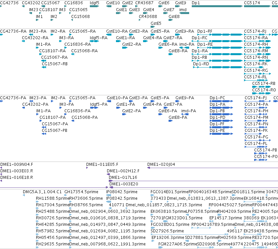The image size is (278, 249).
Task: Select EST FGM227A06.5prime label
Action: point(178,244)
